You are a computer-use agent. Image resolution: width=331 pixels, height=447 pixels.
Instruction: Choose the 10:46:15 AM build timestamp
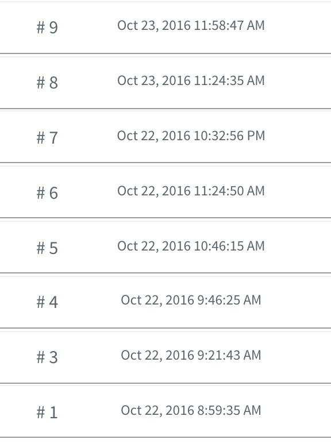[191, 246]
